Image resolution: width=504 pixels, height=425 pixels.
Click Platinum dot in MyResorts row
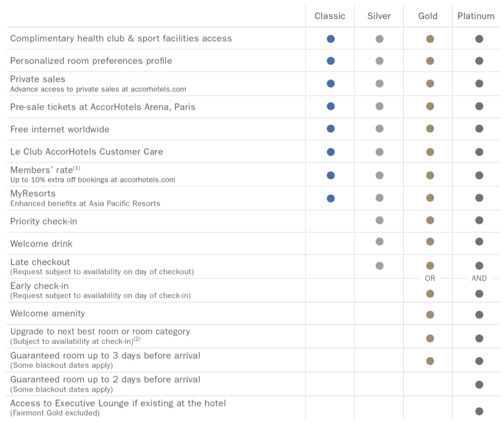click(479, 198)
